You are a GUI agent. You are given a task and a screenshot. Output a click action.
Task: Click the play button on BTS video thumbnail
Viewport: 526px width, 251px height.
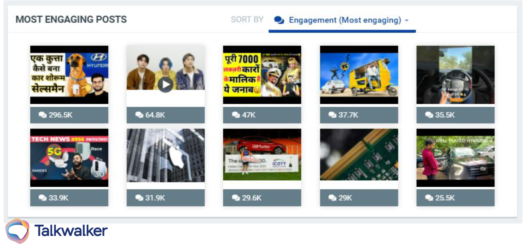tap(165, 84)
